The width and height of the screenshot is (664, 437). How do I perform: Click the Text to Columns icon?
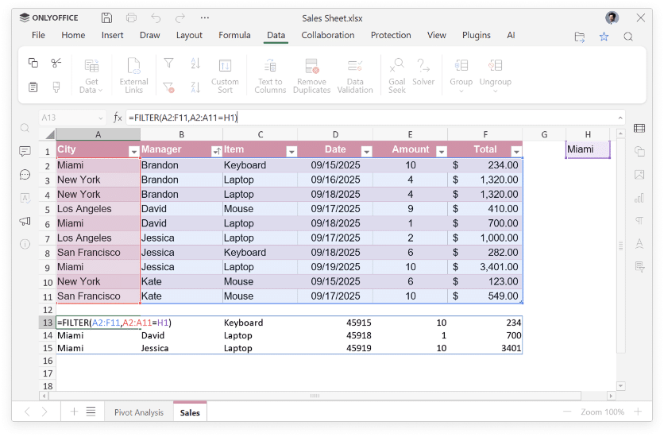click(270, 67)
